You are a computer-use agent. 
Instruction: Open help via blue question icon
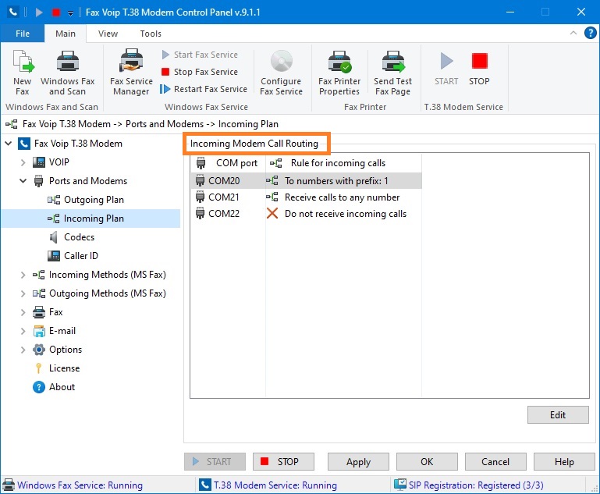pyautogui.click(x=591, y=33)
